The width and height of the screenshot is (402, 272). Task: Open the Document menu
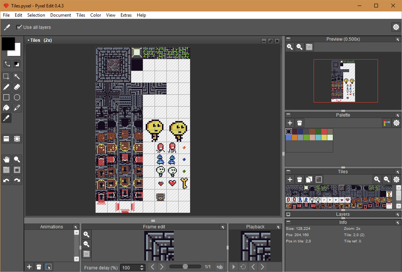[x=61, y=15]
